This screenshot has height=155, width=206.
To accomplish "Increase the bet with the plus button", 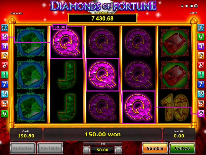I will coord(119,150).
